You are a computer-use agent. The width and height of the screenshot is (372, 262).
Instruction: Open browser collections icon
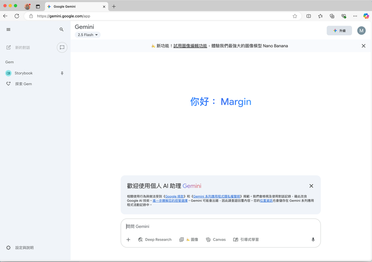pyautogui.click(x=332, y=16)
